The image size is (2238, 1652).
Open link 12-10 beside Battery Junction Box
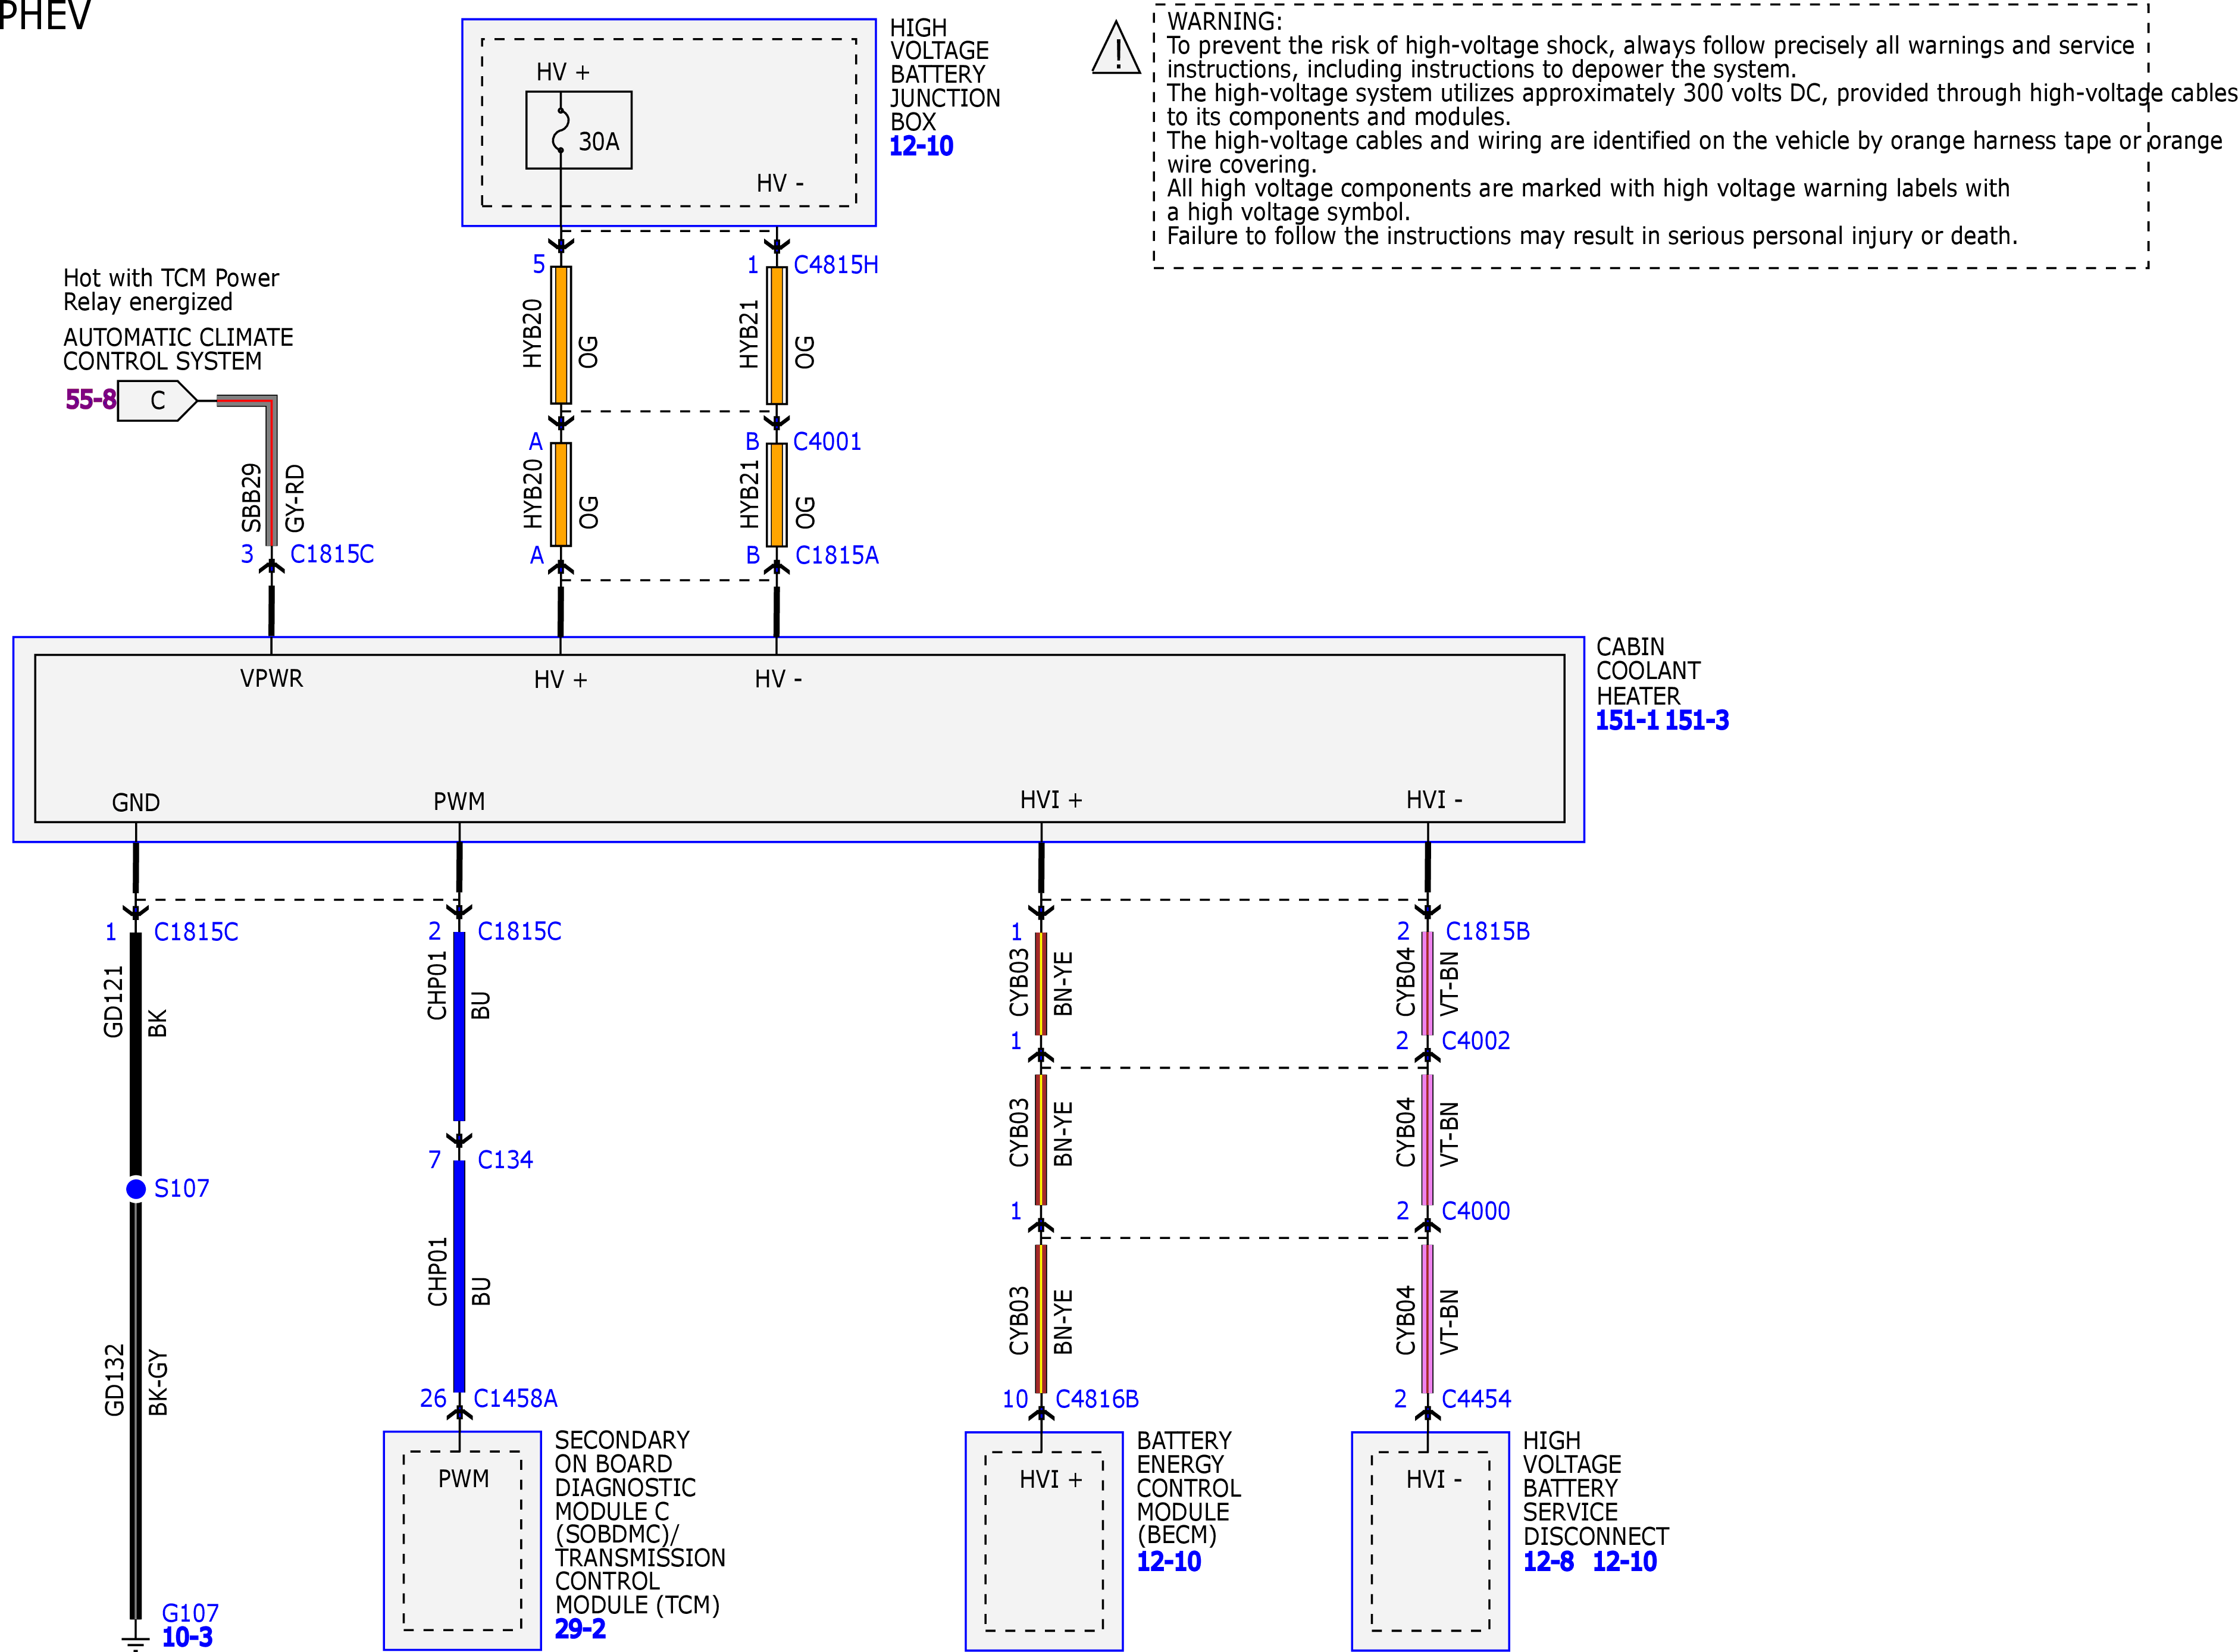coord(921,146)
